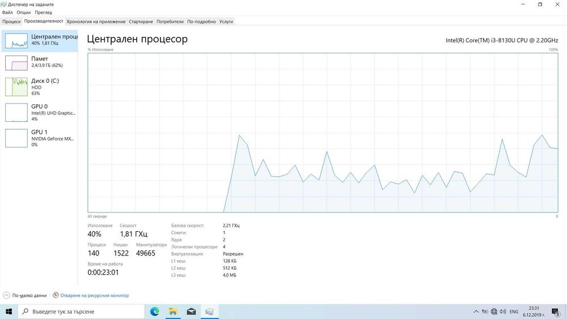Click the 140 Процеси value

94,253
